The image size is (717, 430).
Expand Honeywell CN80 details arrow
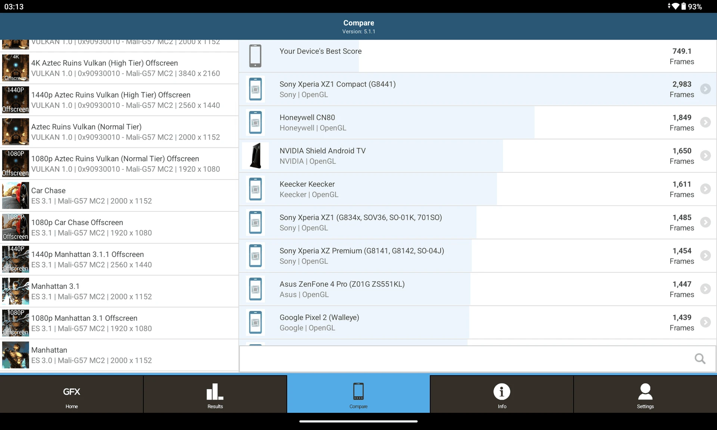click(705, 122)
